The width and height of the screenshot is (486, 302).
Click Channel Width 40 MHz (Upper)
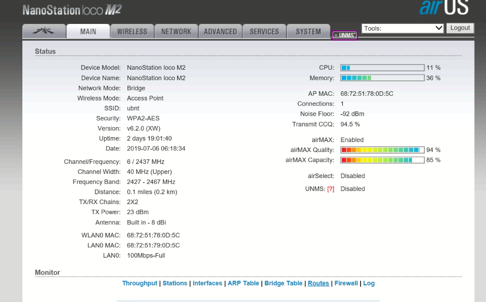149,172
